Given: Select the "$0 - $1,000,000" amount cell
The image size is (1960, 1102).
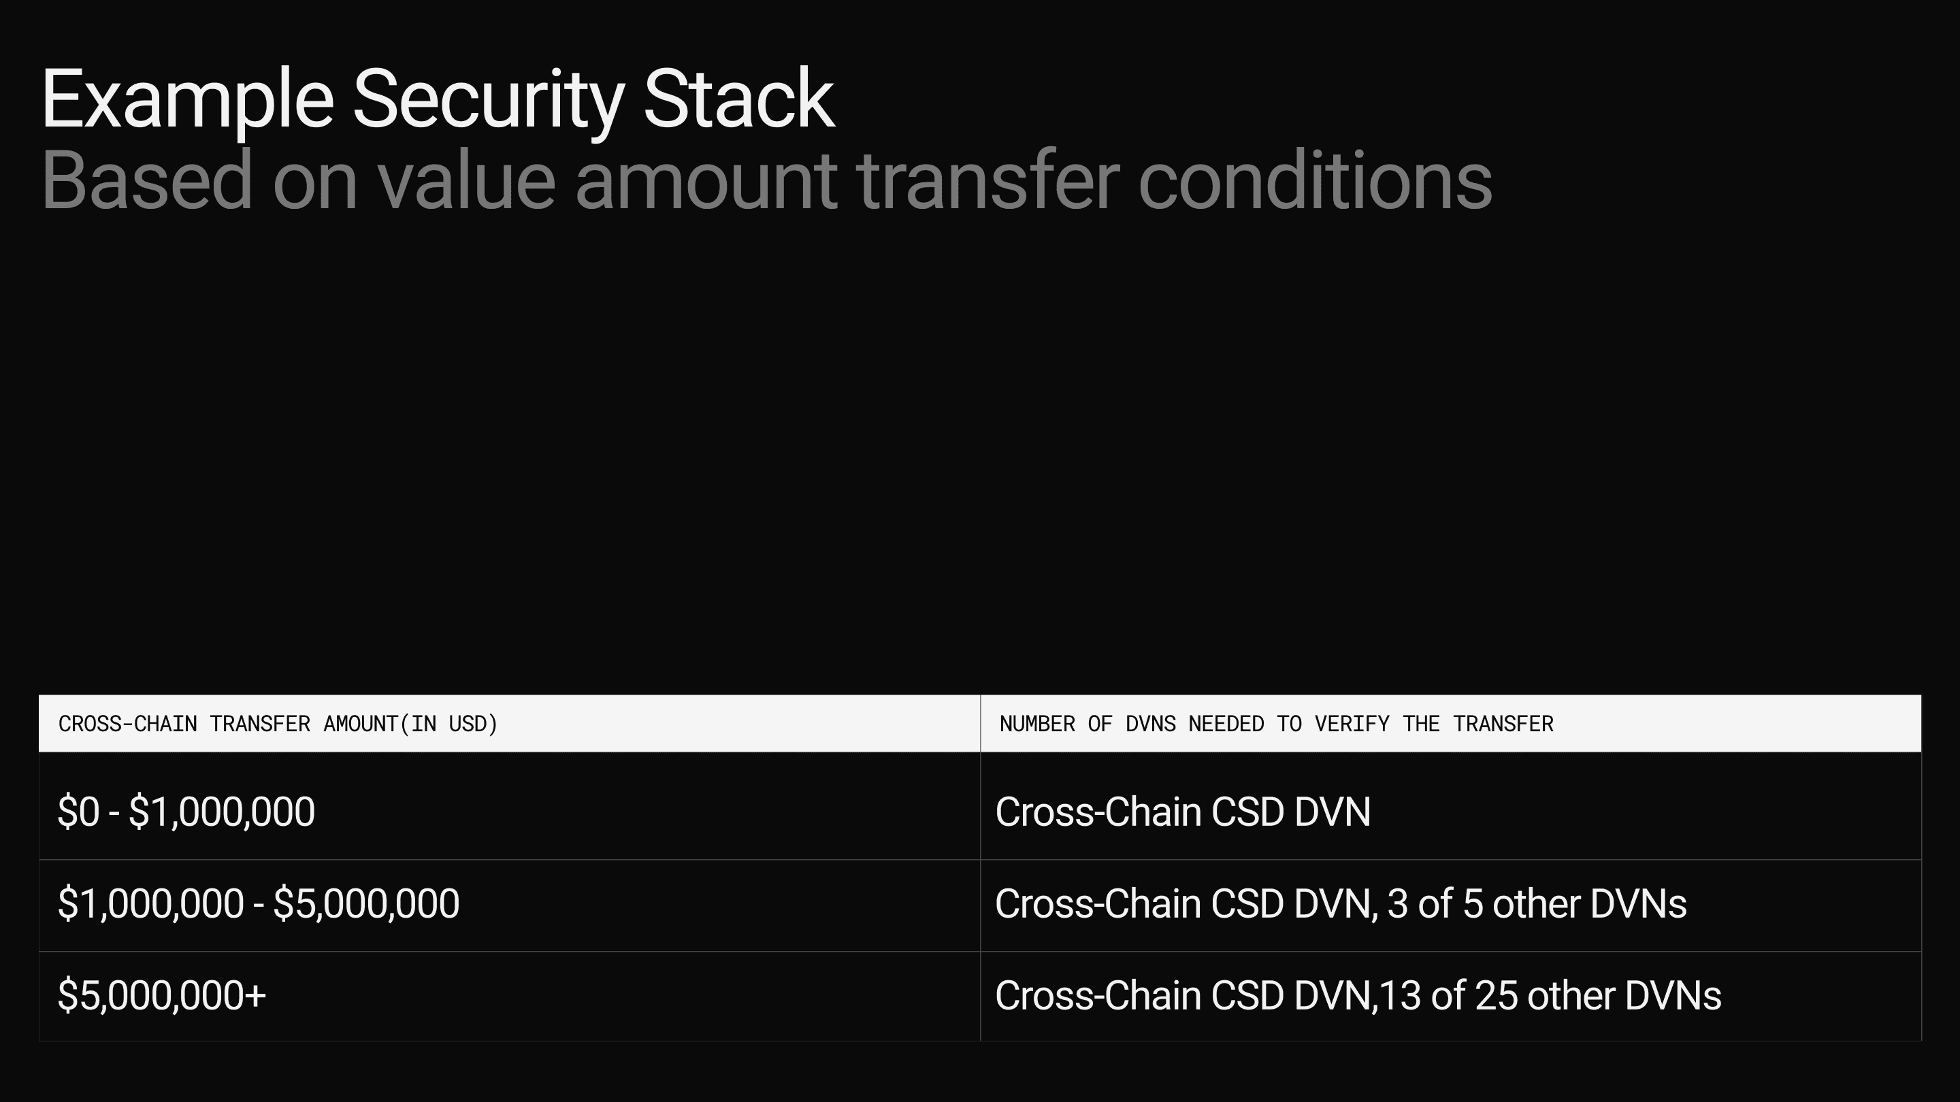Looking at the screenshot, I should tap(186, 812).
